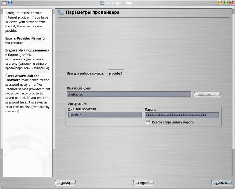The height and width of the screenshot is (189, 235).
Task: Close the YaST2 window with red button
Action: tap(231, 3)
